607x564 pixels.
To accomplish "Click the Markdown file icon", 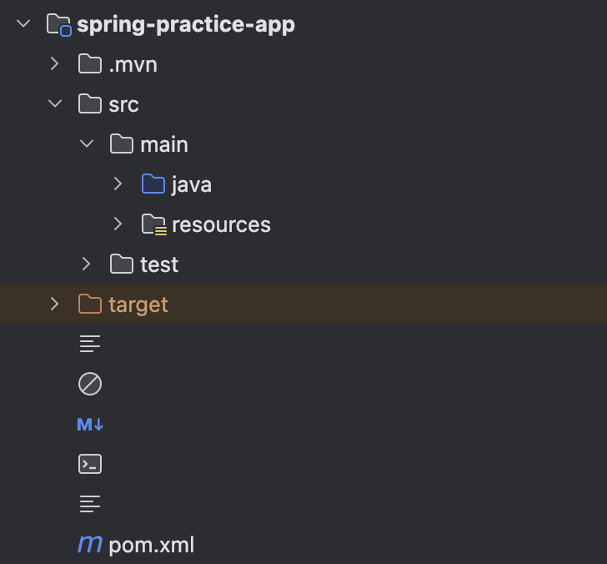I will [90, 425].
